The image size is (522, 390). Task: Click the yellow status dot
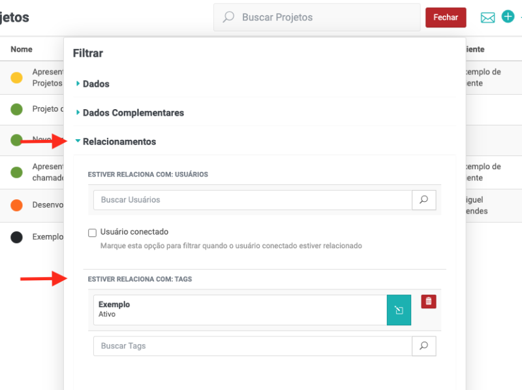click(x=17, y=78)
